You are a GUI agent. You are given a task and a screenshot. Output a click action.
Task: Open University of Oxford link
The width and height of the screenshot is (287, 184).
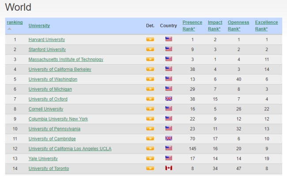click(48, 99)
